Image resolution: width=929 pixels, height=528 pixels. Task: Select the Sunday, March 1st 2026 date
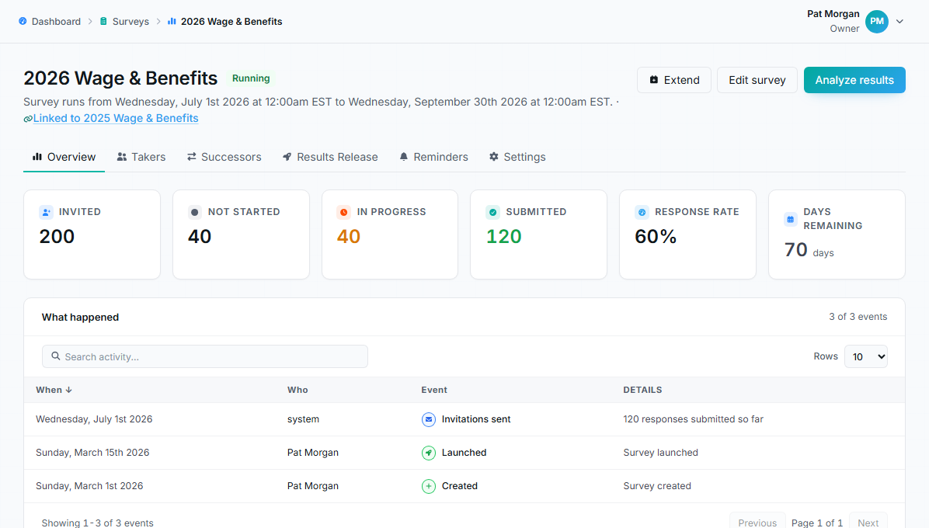tap(89, 486)
